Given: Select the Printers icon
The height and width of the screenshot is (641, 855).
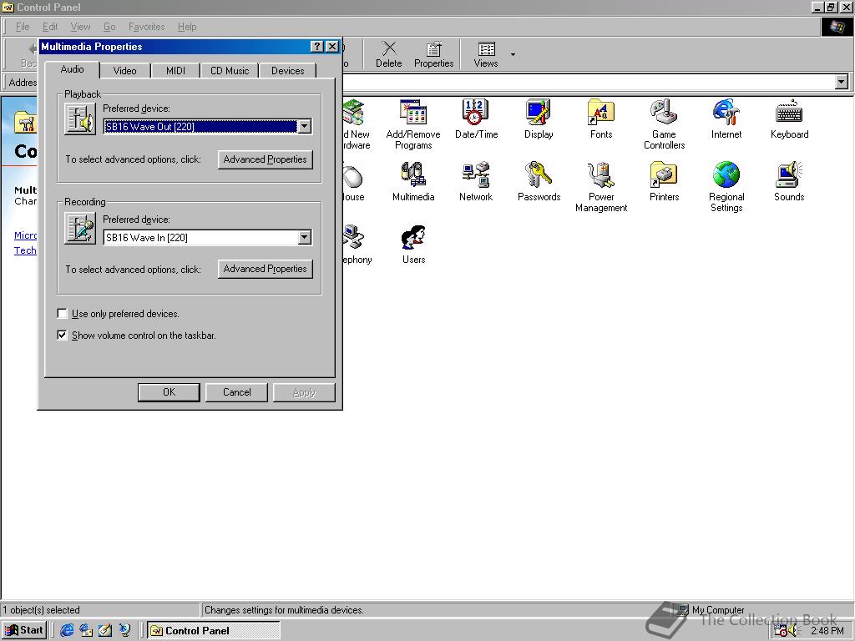Looking at the screenshot, I should click(x=664, y=181).
